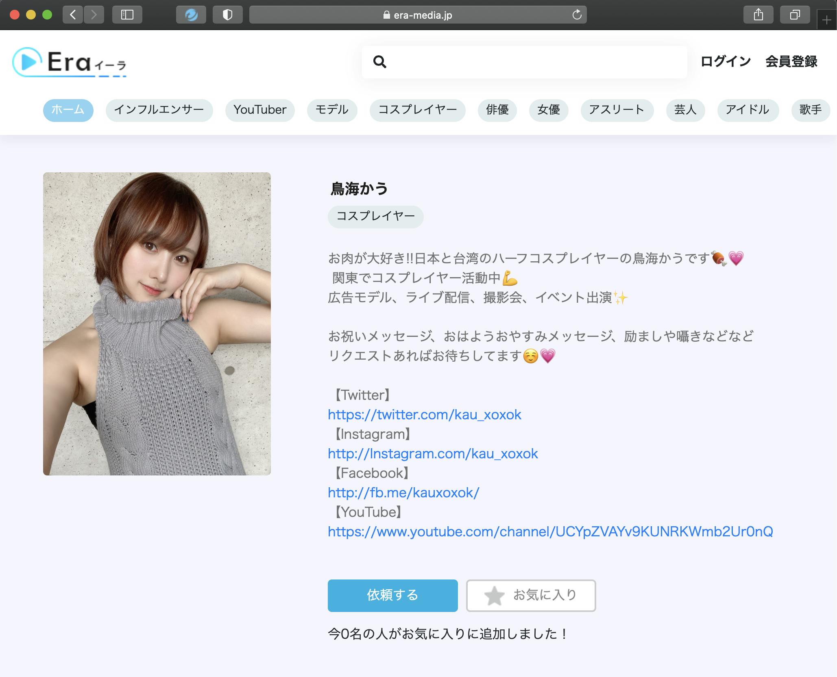The height and width of the screenshot is (677, 837).
Task: Open the YouTube channel link
Action: (x=550, y=532)
